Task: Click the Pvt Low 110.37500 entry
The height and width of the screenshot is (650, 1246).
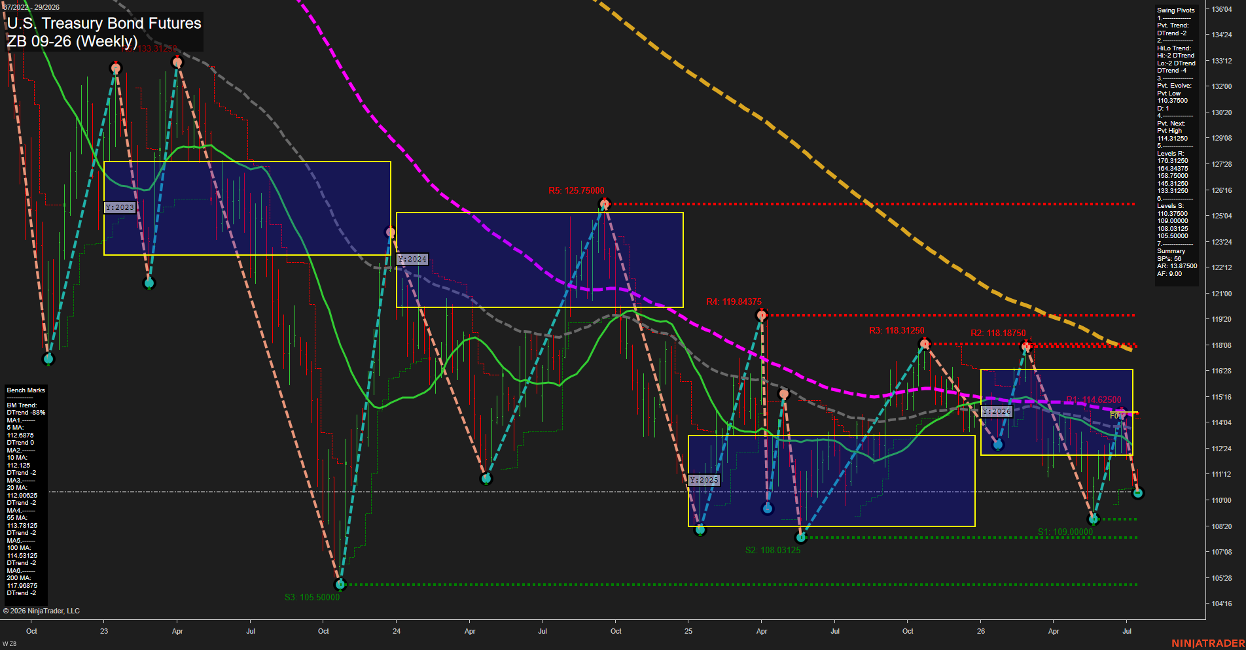Action: [x=1172, y=101]
